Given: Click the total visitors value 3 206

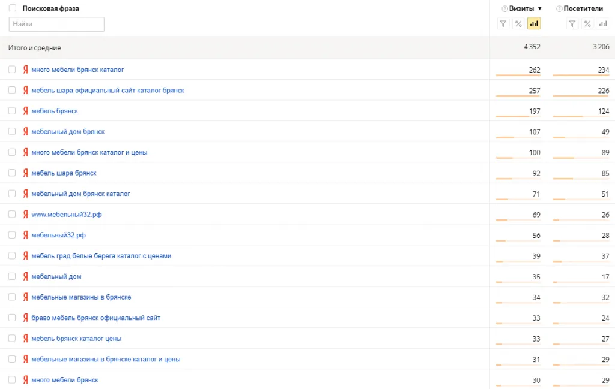Looking at the screenshot, I should (601, 47).
